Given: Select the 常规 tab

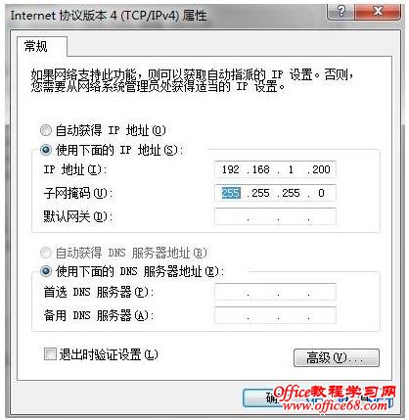Looking at the screenshot, I should (x=36, y=47).
